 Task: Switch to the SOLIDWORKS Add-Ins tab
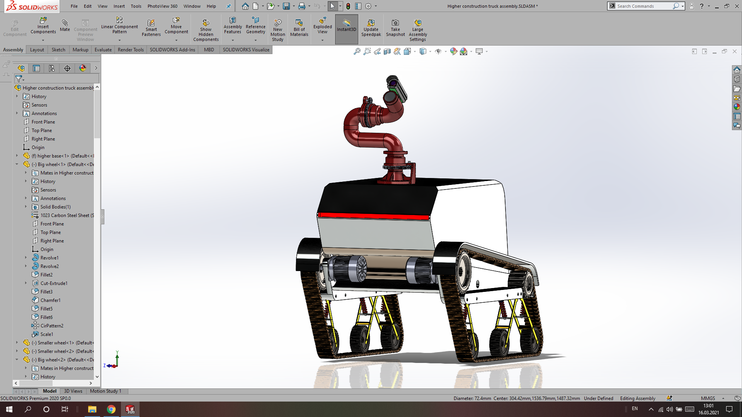coord(172,50)
